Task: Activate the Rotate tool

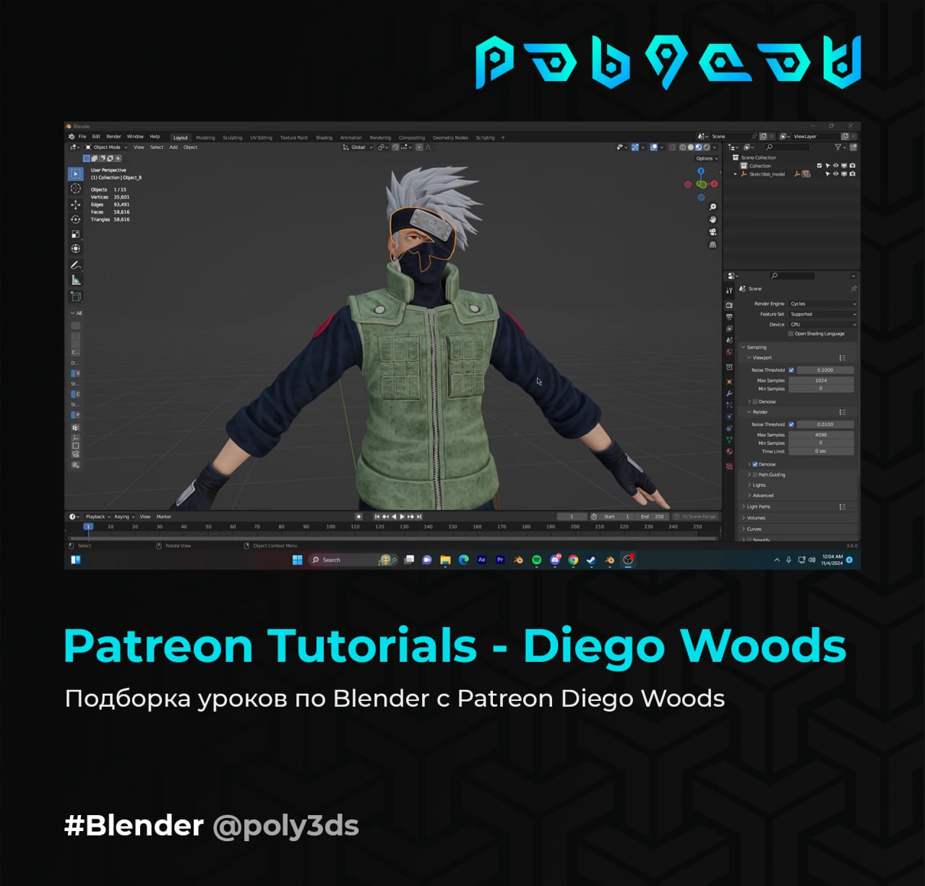Action: [x=75, y=219]
